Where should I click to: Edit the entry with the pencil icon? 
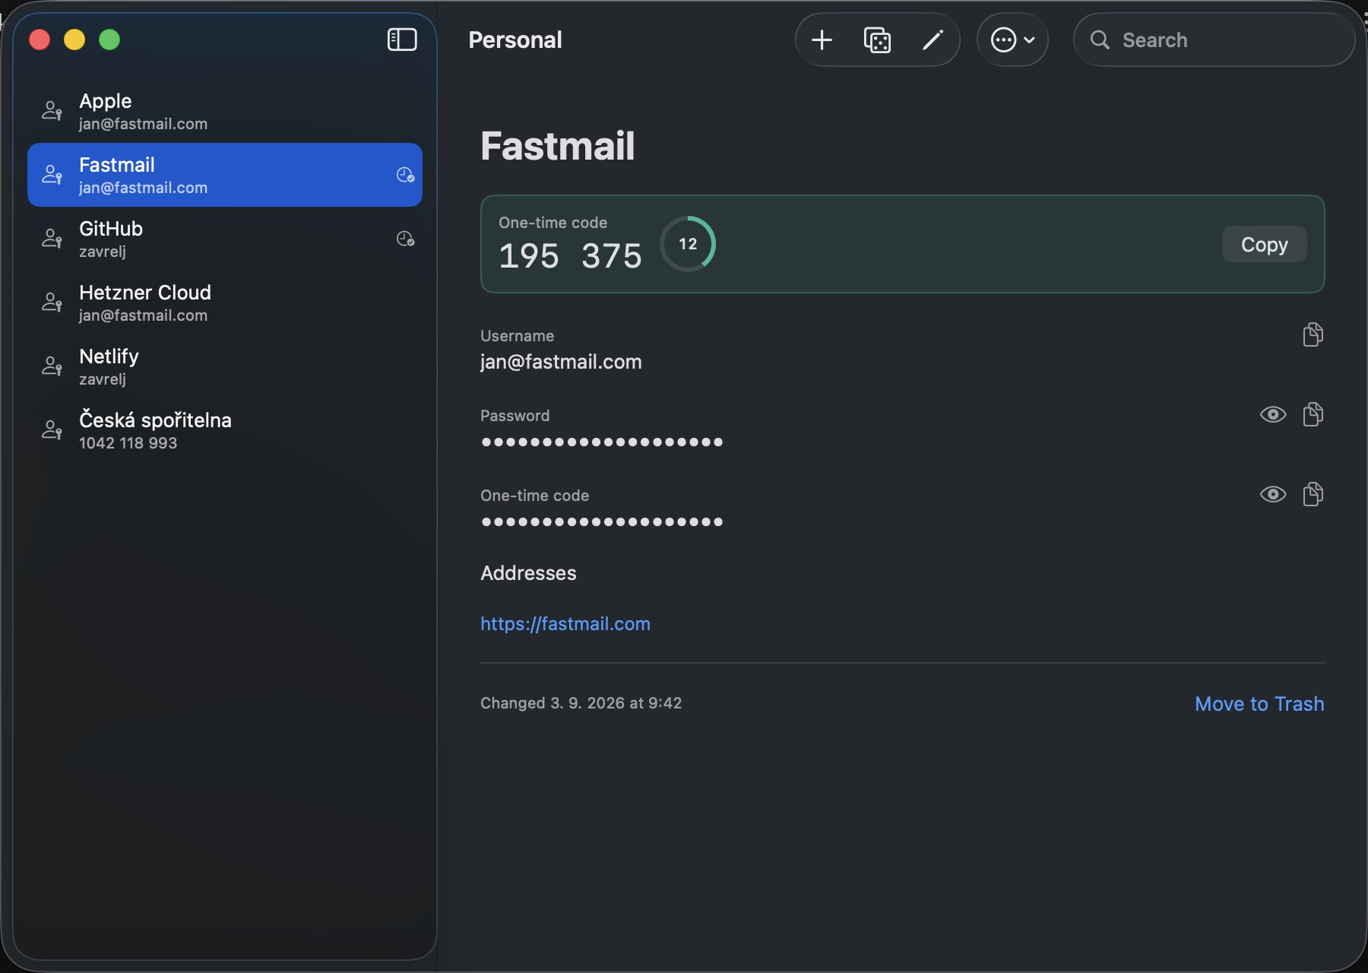(x=933, y=40)
